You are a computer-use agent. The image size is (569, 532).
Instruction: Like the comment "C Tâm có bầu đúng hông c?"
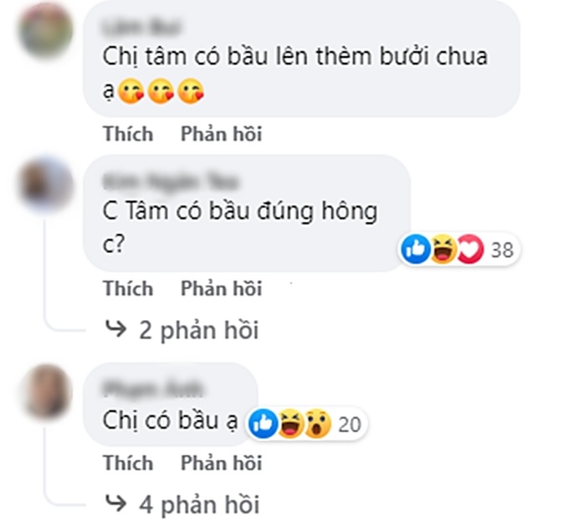(128, 288)
